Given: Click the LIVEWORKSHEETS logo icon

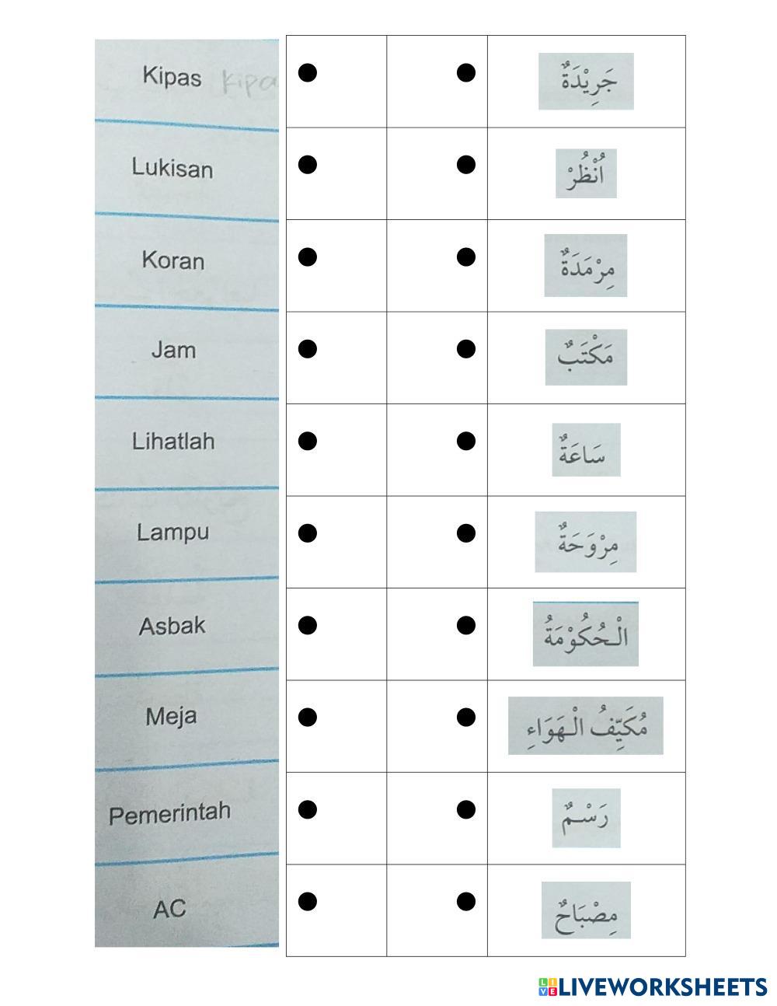Looking at the screenshot, I should [x=548, y=987].
